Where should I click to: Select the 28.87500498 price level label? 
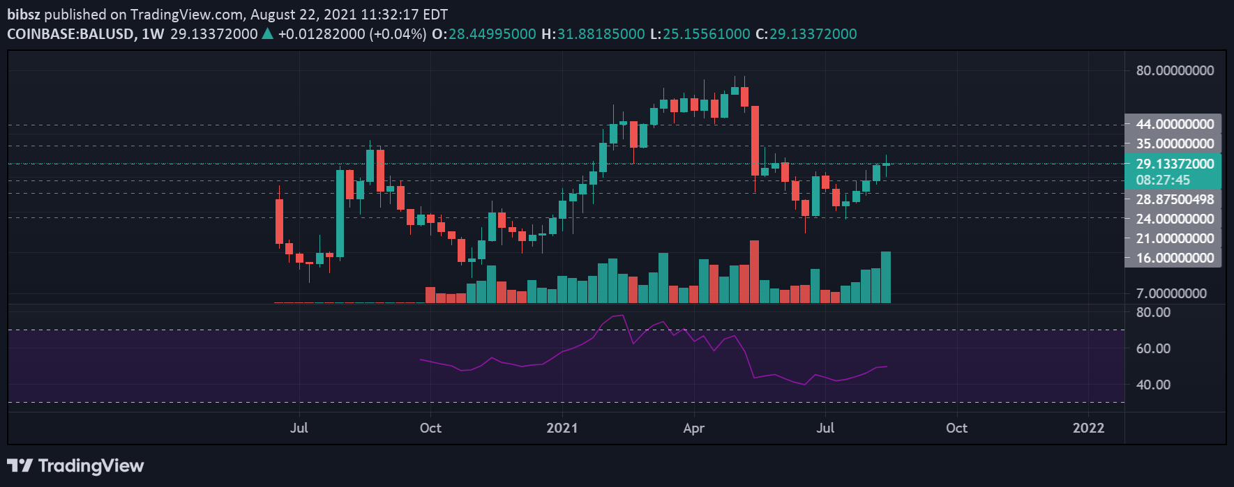(x=1175, y=199)
